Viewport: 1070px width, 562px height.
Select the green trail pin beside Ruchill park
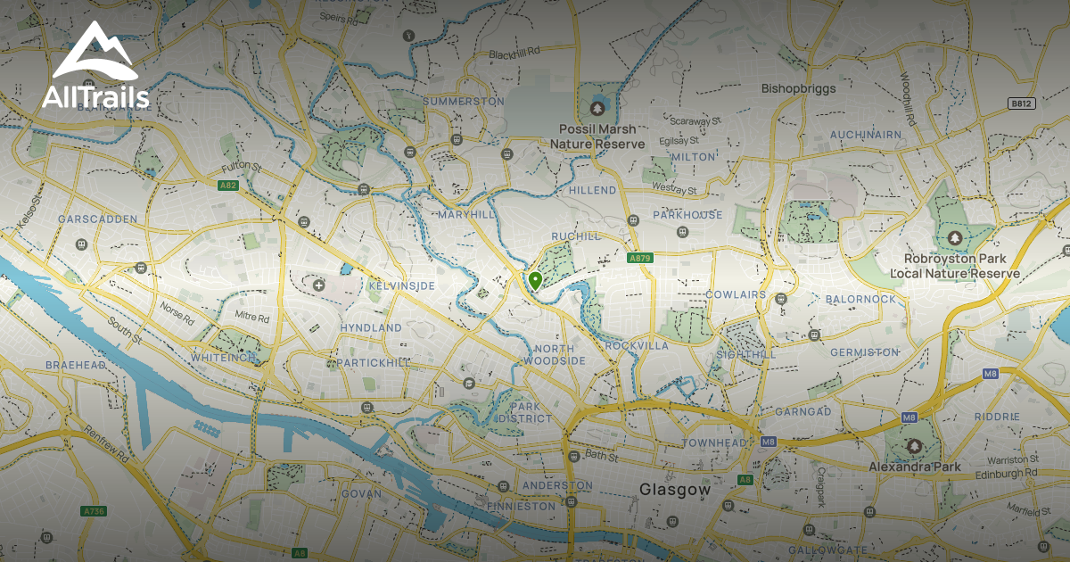(535, 281)
